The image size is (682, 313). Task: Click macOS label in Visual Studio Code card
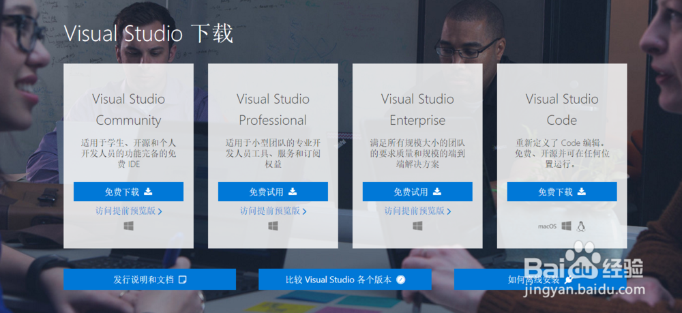click(547, 226)
